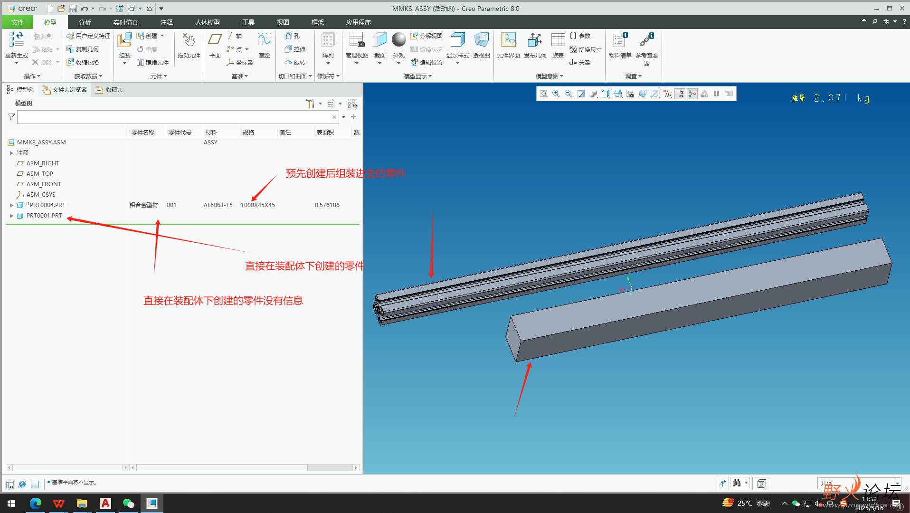Open WeChat from the Windows taskbar
Image resolution: width=910 pixels, height=513 pixels.
coord(128,503)
